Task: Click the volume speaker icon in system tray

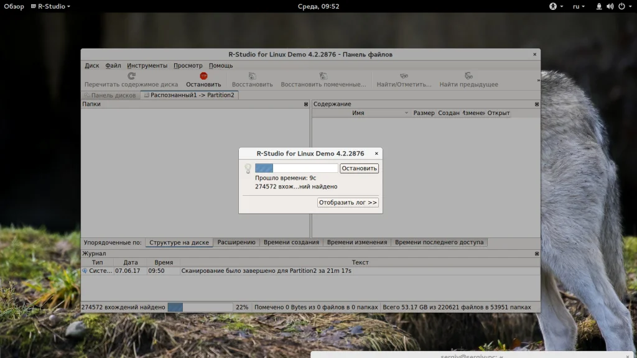Action: 610,6
